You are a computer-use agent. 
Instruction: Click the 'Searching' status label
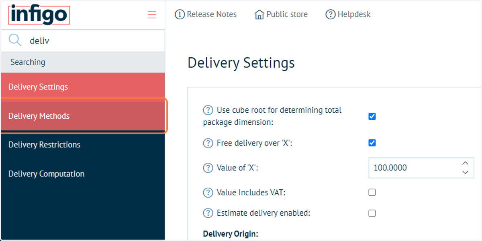[x=28, y=62]
